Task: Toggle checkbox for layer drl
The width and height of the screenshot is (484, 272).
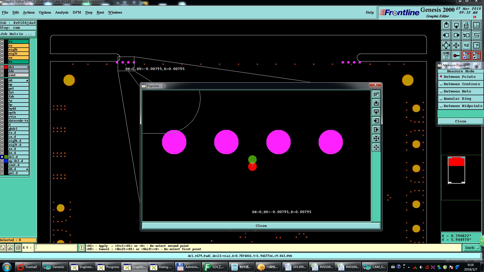Action: tap(2, 67)
